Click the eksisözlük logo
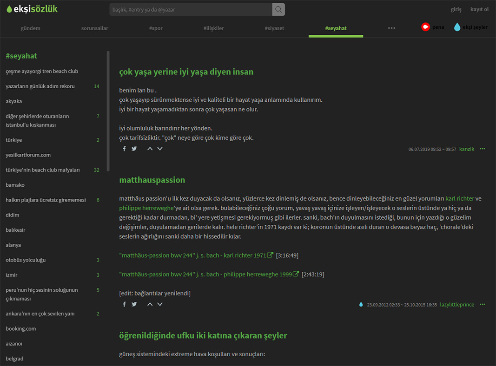Image resolution: width=496 pixels, height=366 pixels. coord(31,8)
